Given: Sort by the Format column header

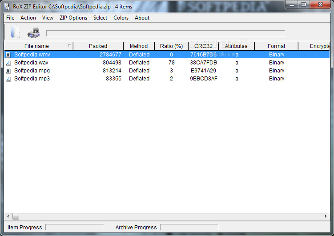Looking at the screenshot, I should pyautogui.click(x=276, y=46).
